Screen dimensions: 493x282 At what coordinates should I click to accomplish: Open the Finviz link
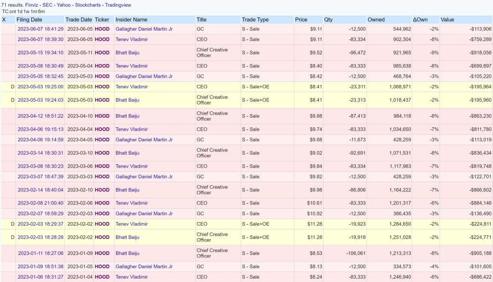(x=31, y=5)
